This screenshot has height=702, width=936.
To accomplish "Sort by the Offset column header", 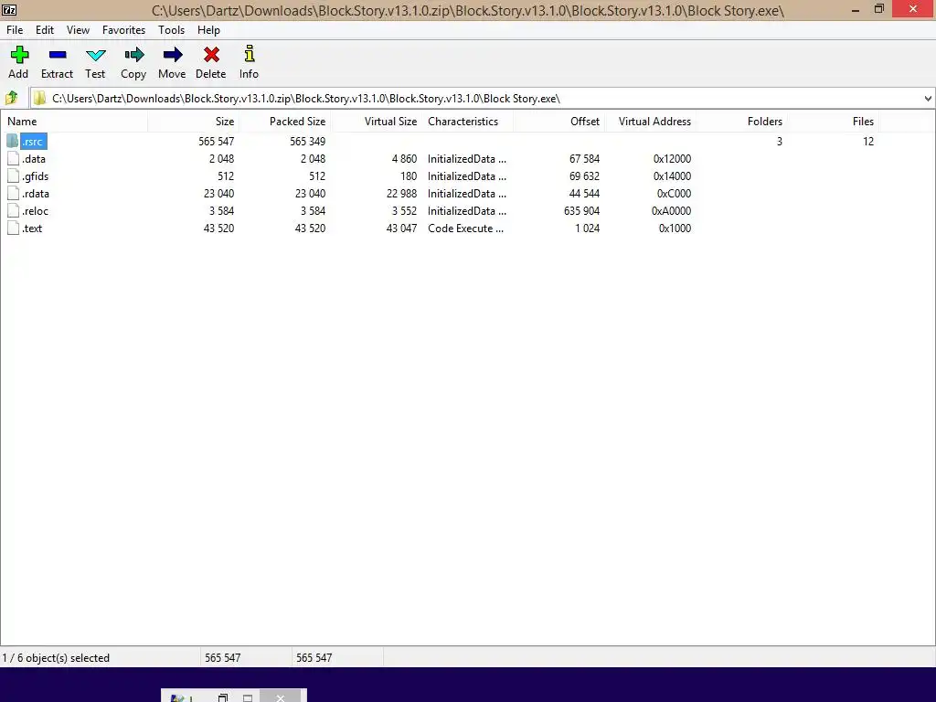I will tap(558, 122).
